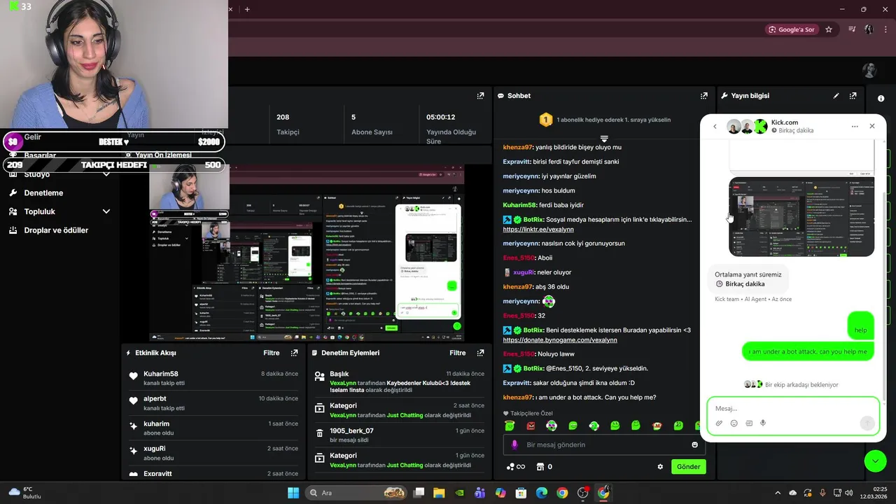Expand the Topluluk sidebar section

(106, 211)
